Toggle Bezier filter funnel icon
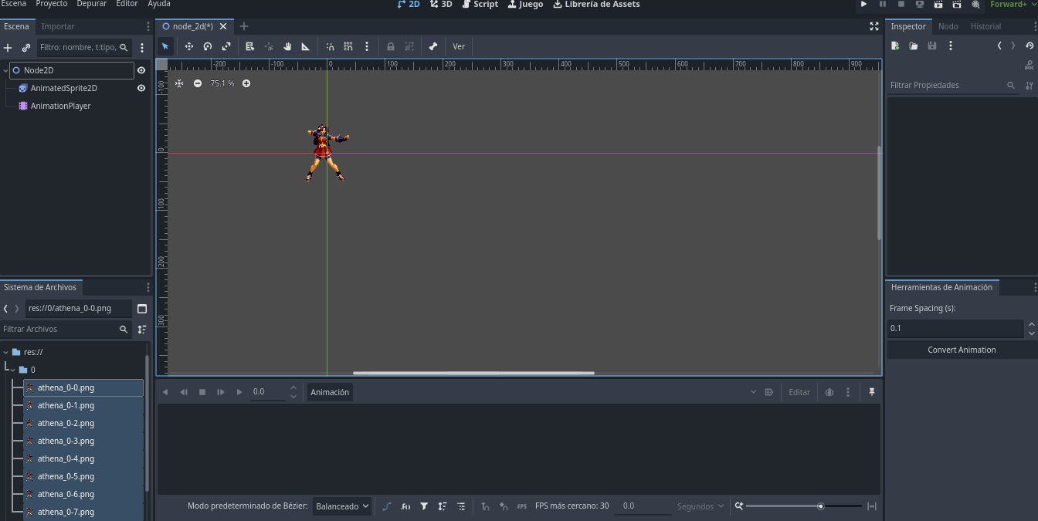The height and width of the screenshot is (521, 1038). point(424,506)
